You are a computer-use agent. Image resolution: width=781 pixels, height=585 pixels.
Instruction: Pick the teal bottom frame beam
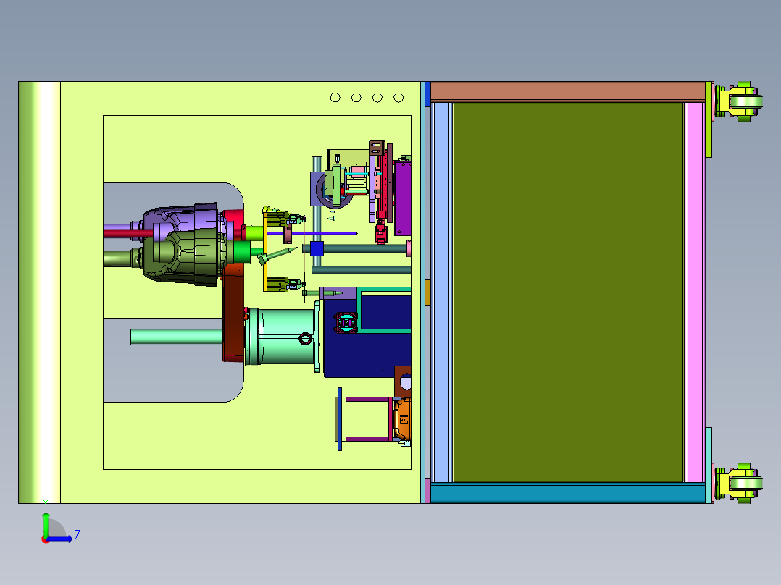click(x=568, y=492)
